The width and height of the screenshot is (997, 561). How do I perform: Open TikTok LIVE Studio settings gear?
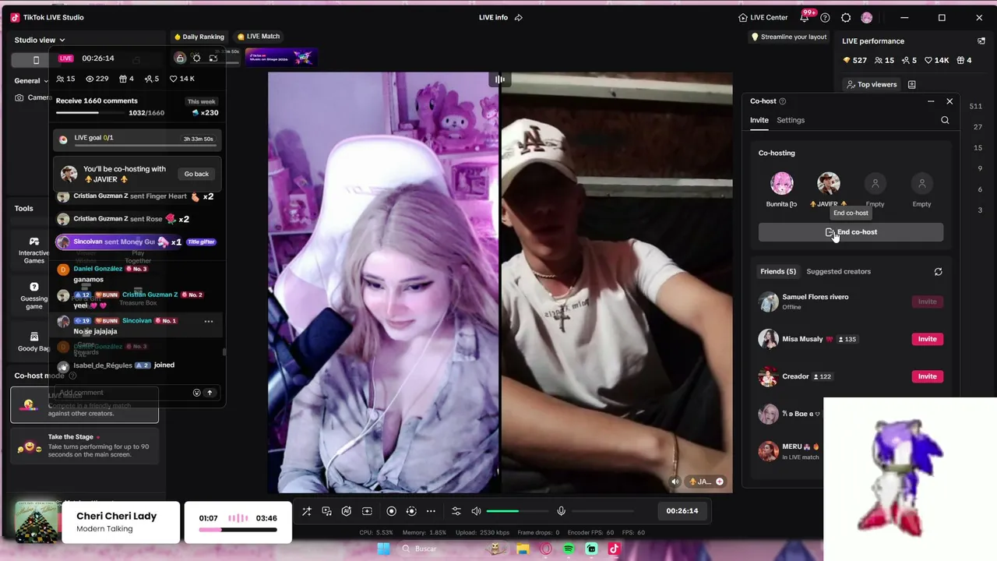[x=846, y=18]
